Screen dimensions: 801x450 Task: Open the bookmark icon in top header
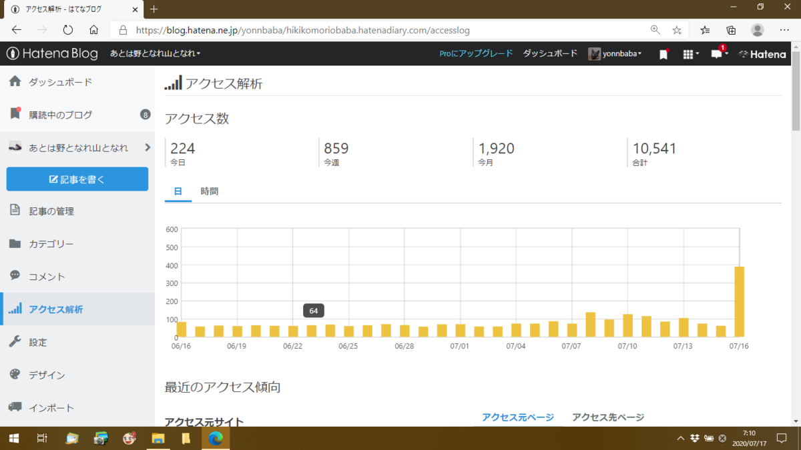tap(663, 55)
